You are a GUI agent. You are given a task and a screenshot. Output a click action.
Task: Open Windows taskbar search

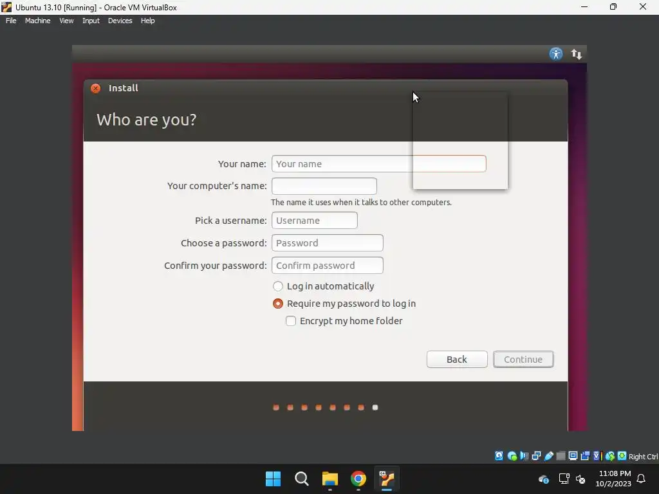point(301,479)
